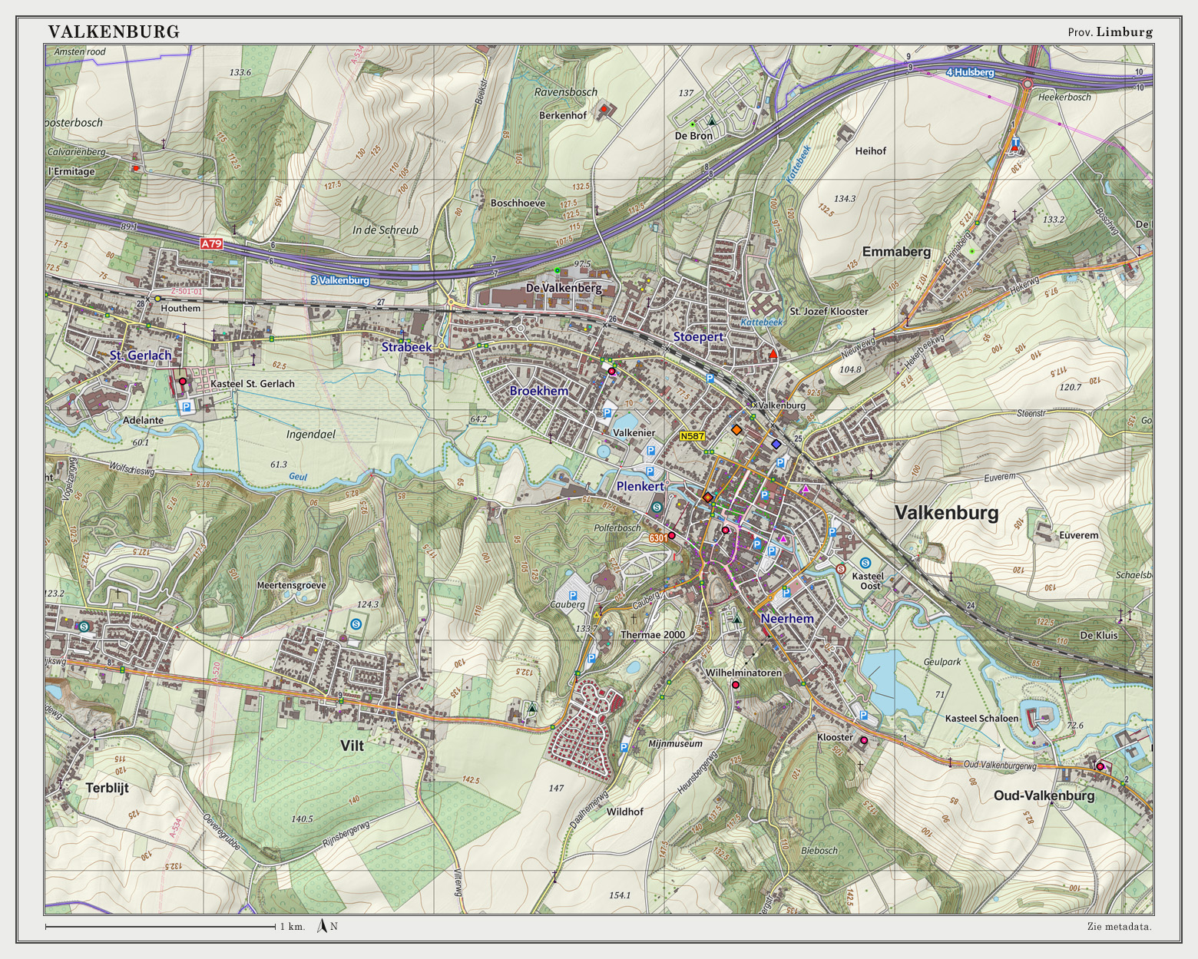Click parking icon beside Mijnmuseum
Viewport: 1198px width, 959px height.
pos(624,747)
